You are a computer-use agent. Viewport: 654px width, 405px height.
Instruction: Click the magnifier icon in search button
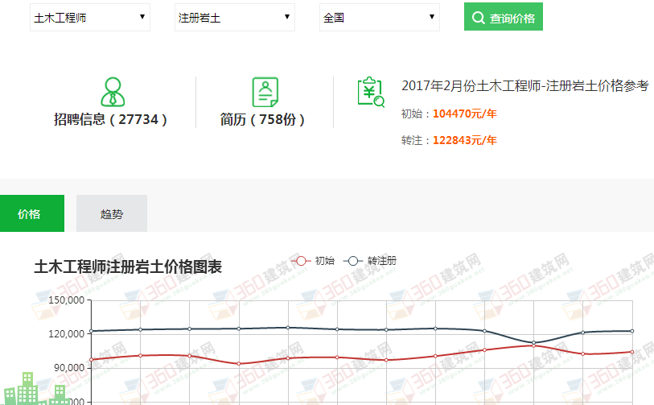pos(479,18)
